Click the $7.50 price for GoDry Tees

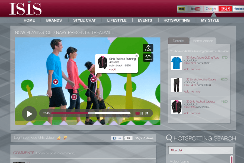point(224,58)
